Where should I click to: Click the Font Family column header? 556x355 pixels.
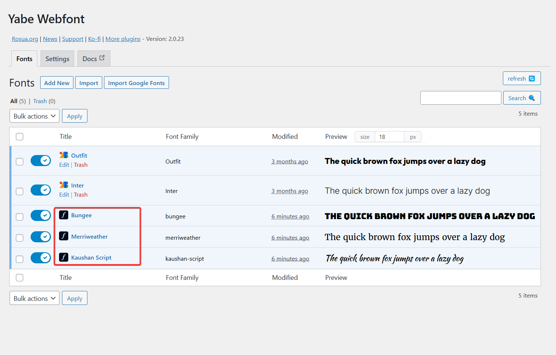click(x=182, y=137)
